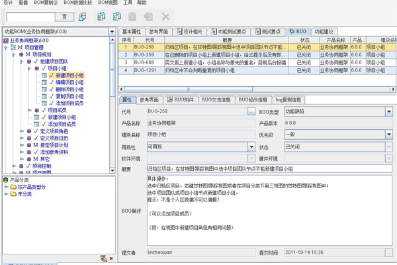
Task: Click the table's scroll right arrow
Action: click(393, 89)
